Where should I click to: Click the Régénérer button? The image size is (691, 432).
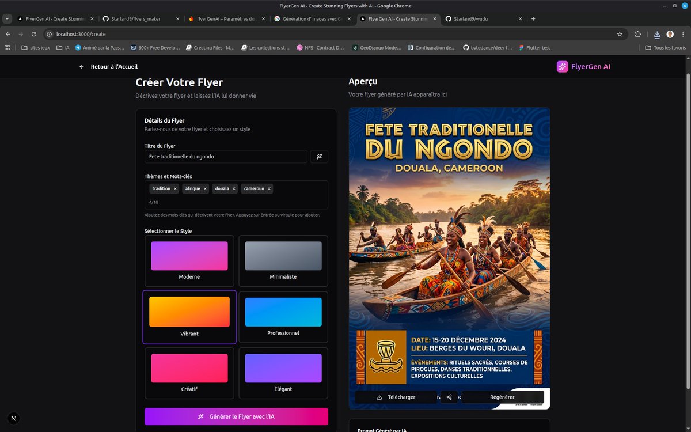pos(502,397)
